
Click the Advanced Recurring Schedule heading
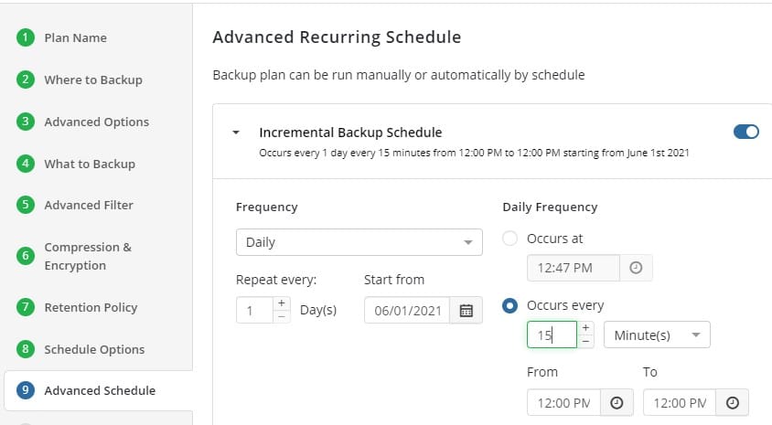click(x=337, y=37)
